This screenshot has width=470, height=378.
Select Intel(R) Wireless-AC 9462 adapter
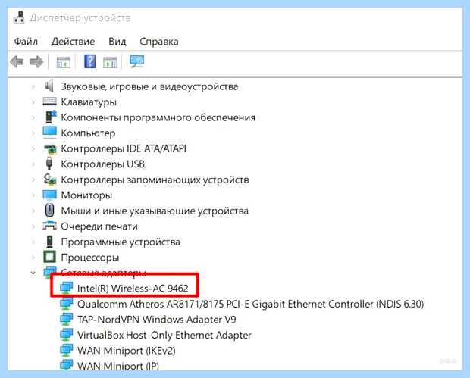click(133, 288)
